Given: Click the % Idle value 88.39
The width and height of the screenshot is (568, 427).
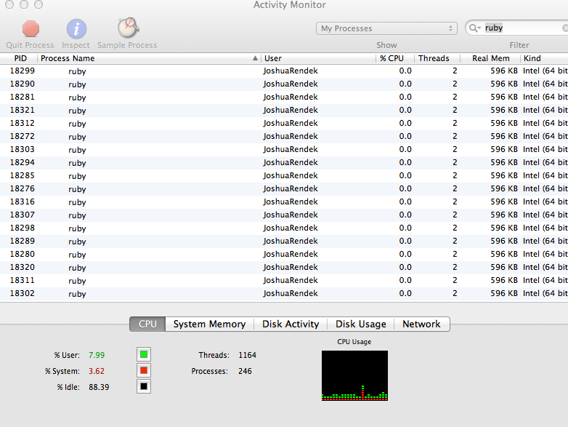Looking at the screenshot, I should pyautogui.click(x=99, y=387).
